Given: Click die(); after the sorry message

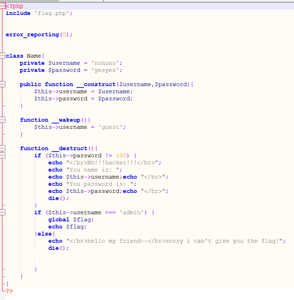Looking at the screenshot, I should [x=59, y=248].
